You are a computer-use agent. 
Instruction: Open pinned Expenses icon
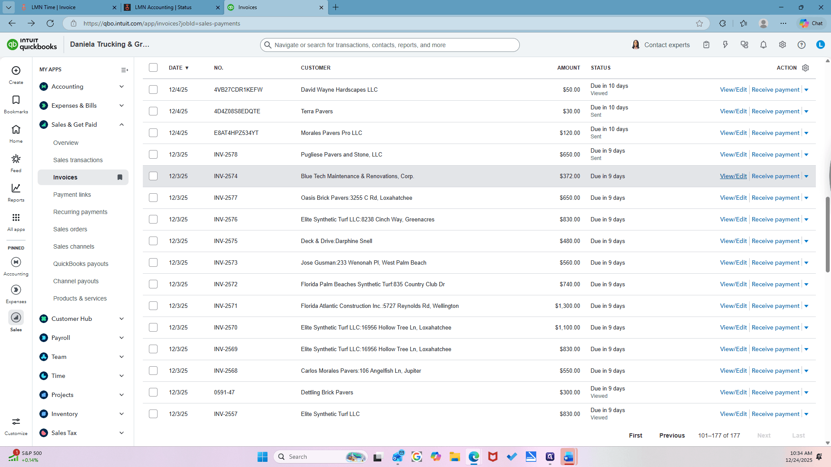[x=16, y=290]
